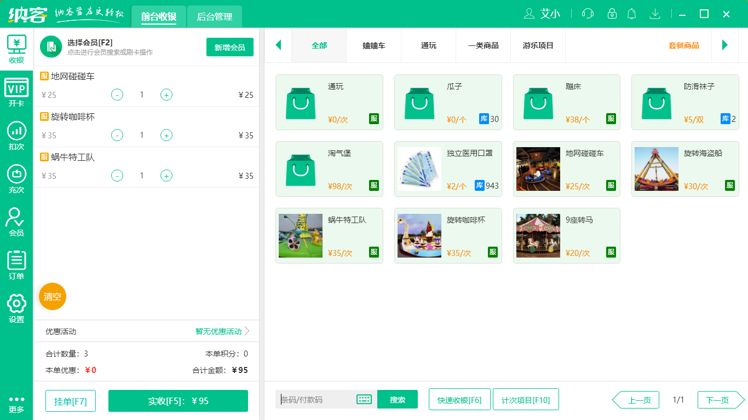Click the right category scroll arrow
This screenshot has width=748, height=420.
725,45
